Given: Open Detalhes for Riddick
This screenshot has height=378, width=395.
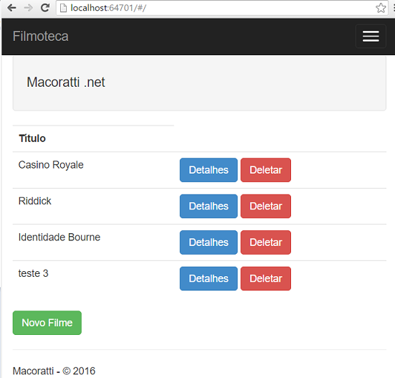Looking at the screenshot, I should (x=209, y=206).
